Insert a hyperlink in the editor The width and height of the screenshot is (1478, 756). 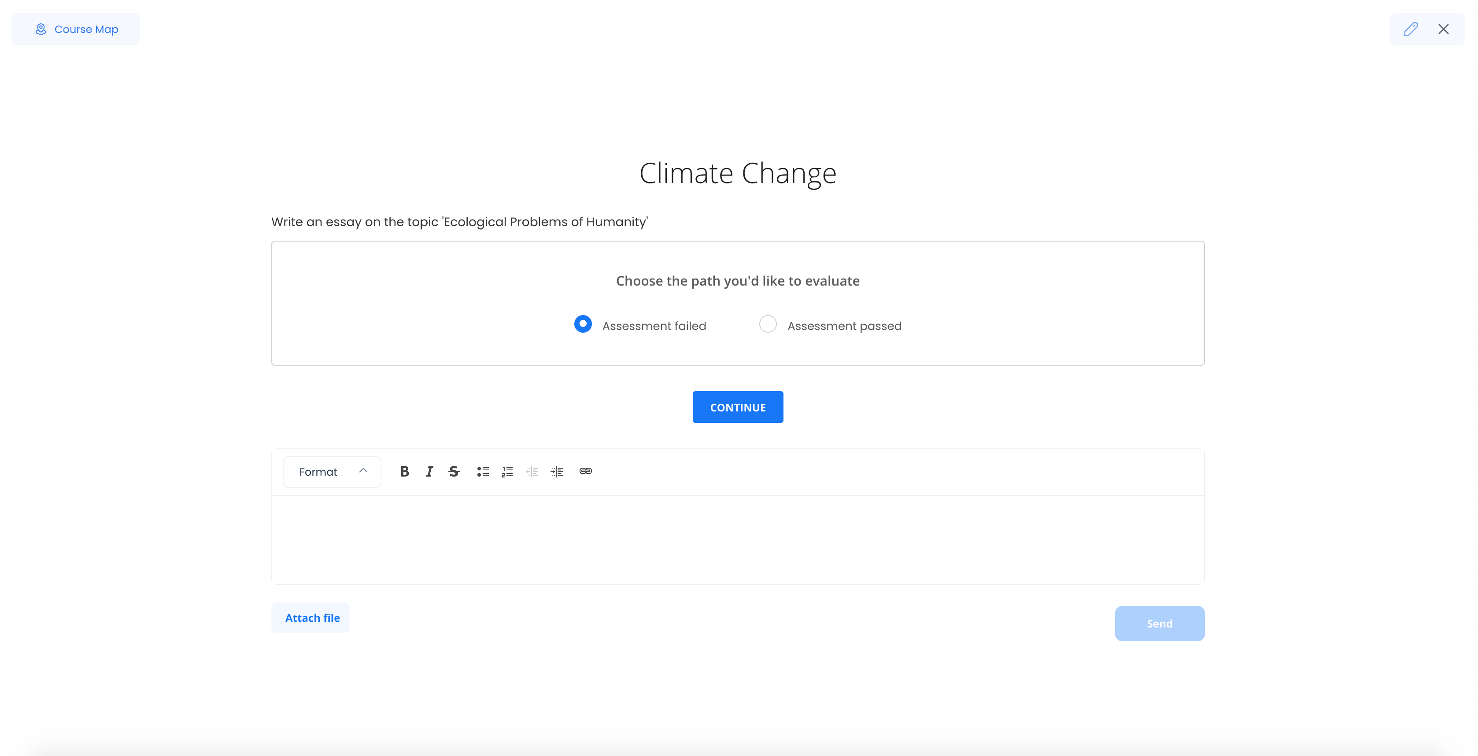coord(585,471)
